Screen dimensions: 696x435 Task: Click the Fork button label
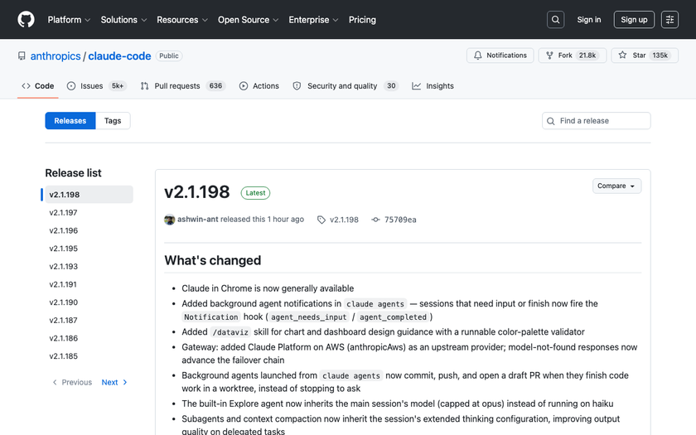(x=565, y=56)
